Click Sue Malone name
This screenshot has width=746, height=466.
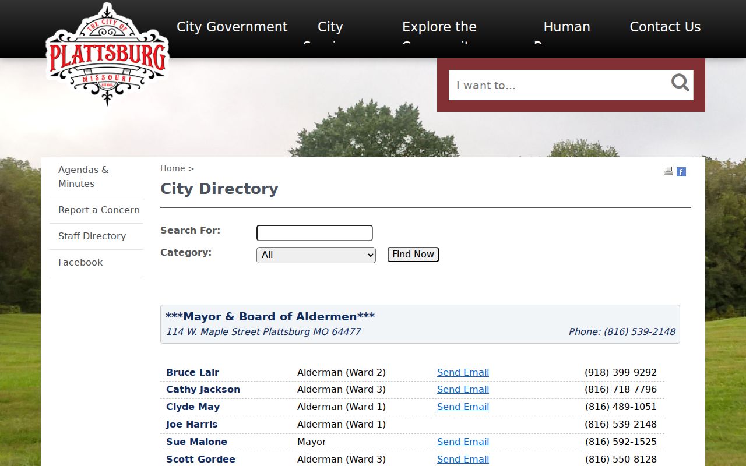click(x=196, y=442)
